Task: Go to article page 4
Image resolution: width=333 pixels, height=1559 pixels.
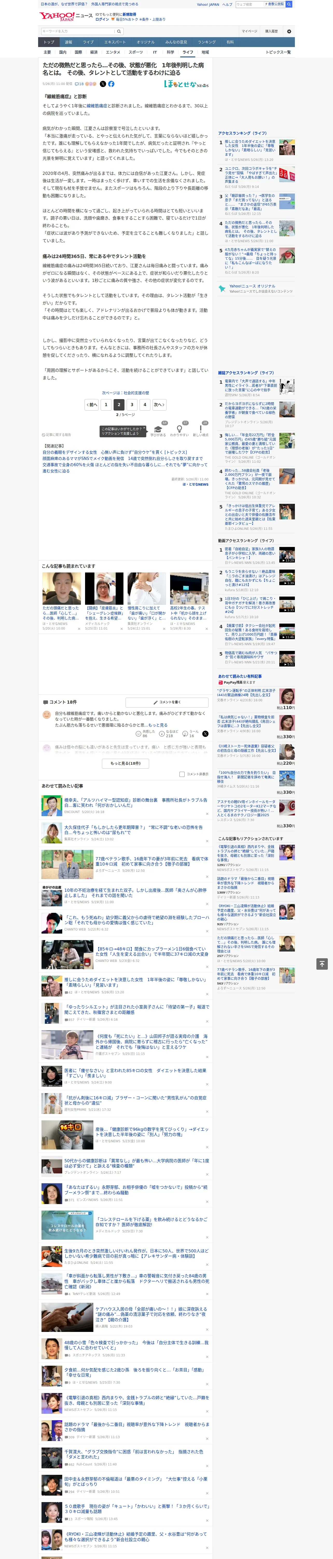Action: 144,404
